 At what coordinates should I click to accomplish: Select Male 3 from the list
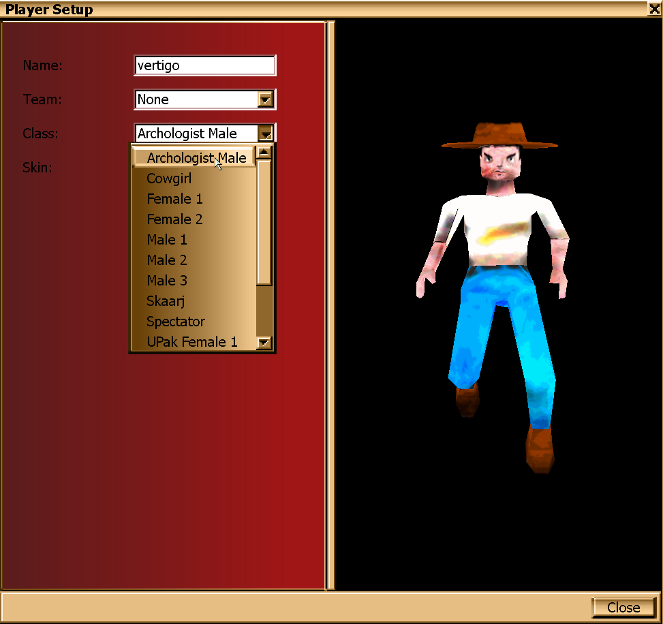click(194, 280)
